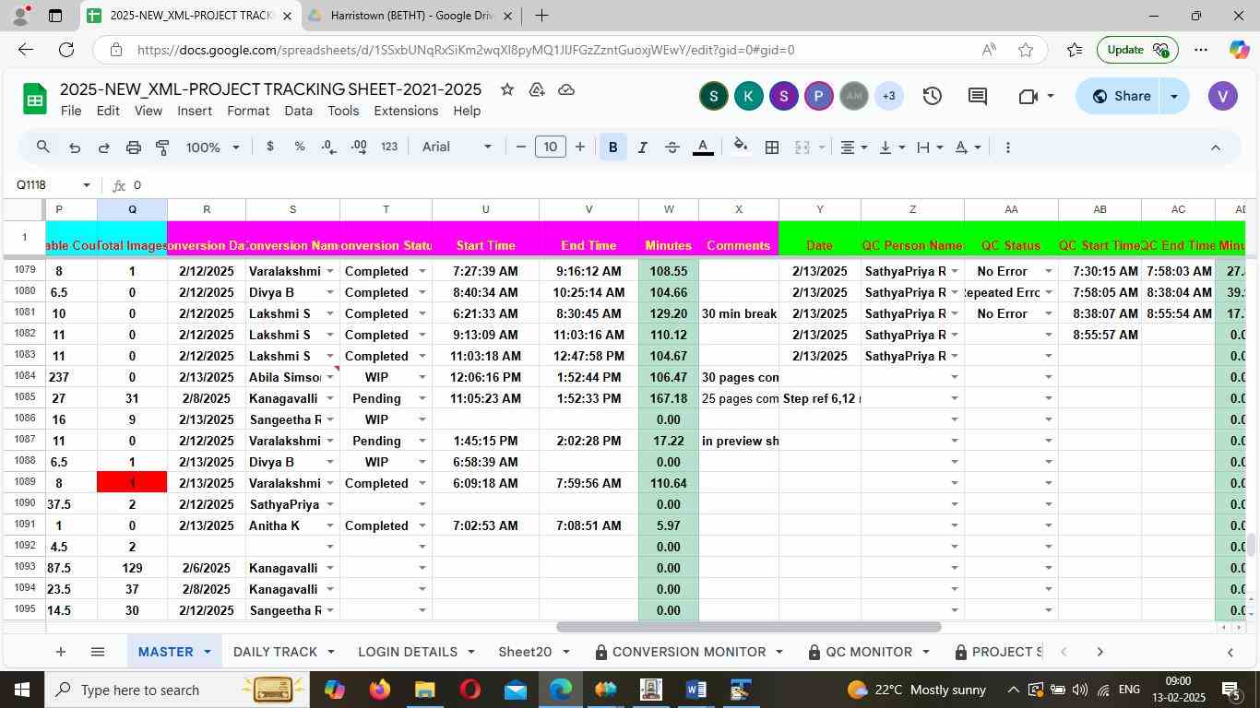Select the Paint format tool
Image resolution: width=1260 pixels, height=708 pixels.
point(162,147)
